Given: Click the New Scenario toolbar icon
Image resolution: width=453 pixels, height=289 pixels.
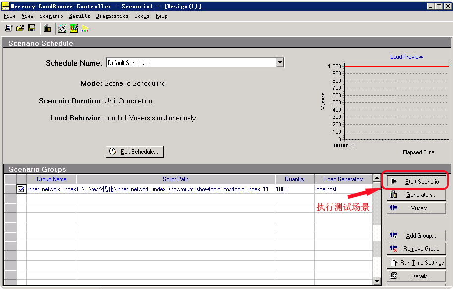Looking at the screenshot, I should (8, 28).
